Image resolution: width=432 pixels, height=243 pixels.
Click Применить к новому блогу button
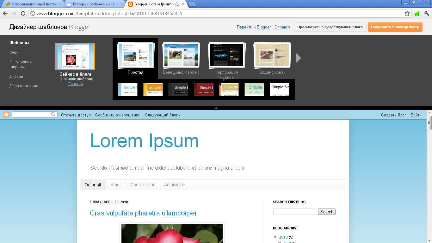395,27
